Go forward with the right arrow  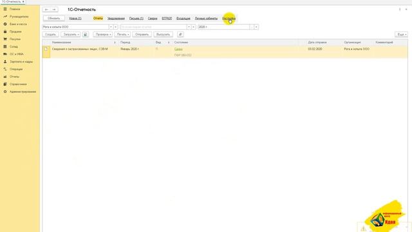click(54, 10)
